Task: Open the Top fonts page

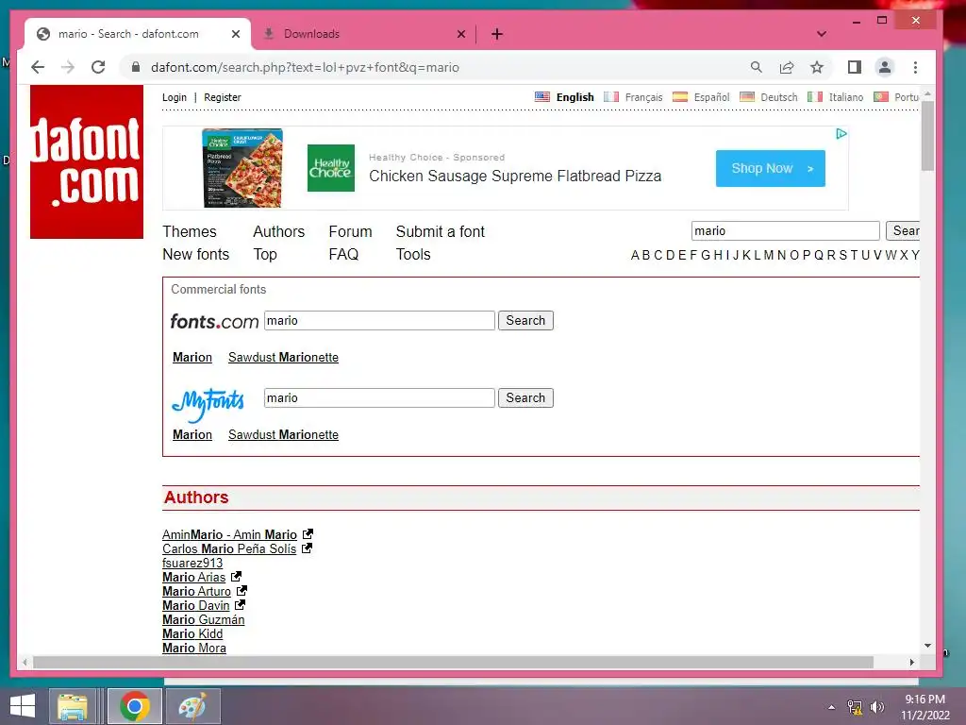Action: coord(265,255)
